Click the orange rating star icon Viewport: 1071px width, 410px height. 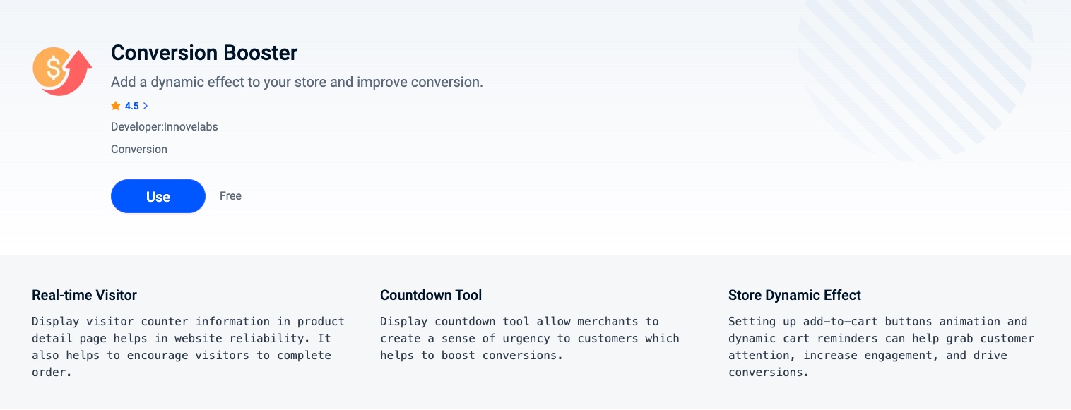[x=116, y=106]
